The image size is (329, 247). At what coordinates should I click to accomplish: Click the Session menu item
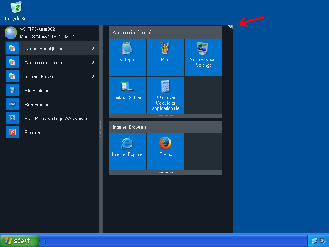(x=32, y=133)
